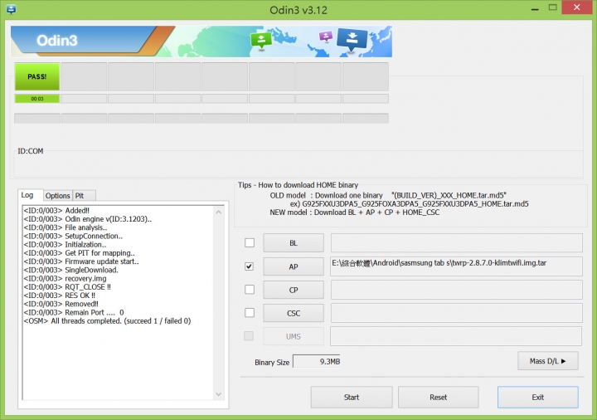Click the Start button
597x420 pixels.
click(352, 397)
